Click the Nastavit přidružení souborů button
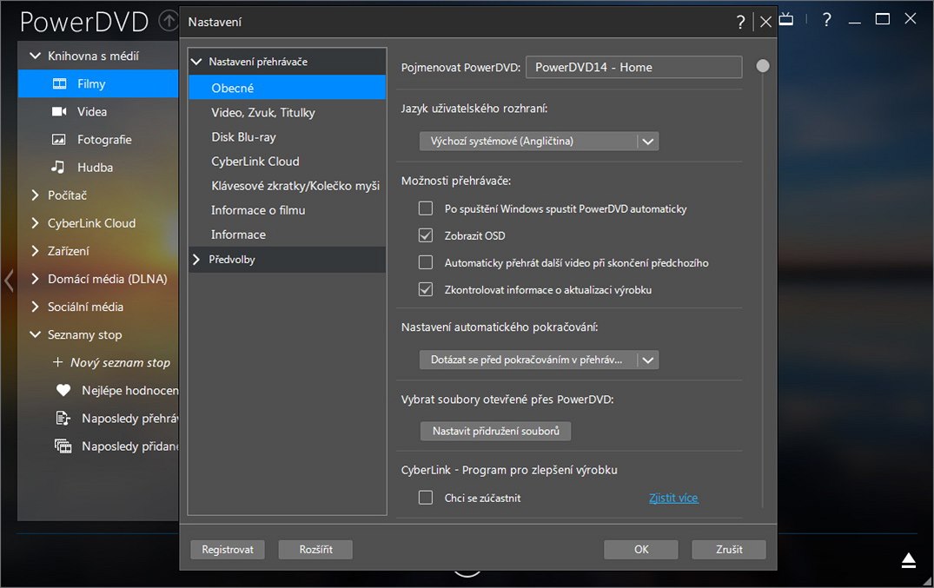The height and width of the screenshot is (588, 934). click(x=495, y=431)
